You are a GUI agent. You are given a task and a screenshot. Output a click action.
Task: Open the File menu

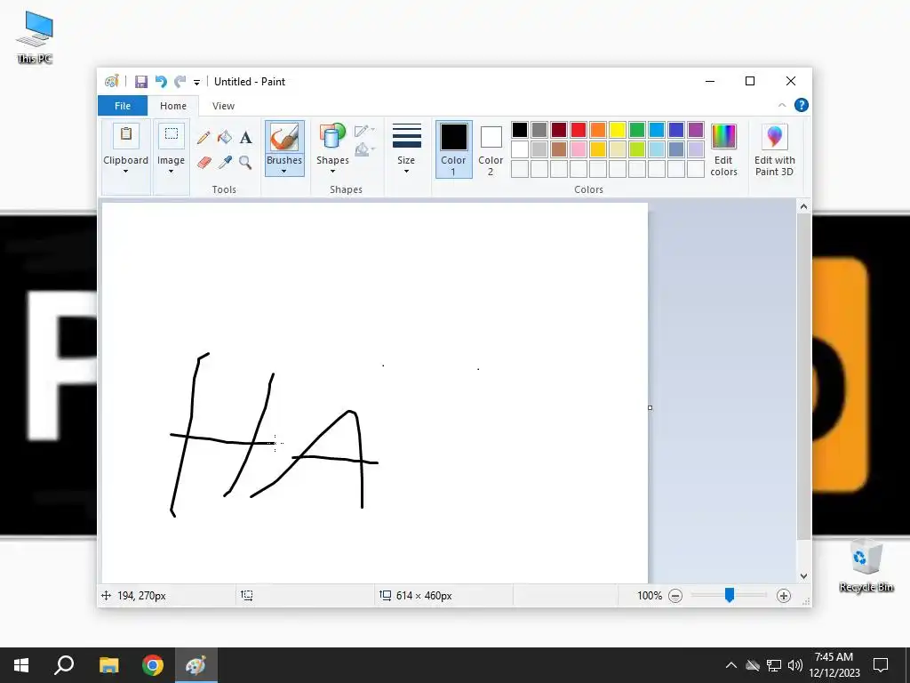[x=123, y=106]
